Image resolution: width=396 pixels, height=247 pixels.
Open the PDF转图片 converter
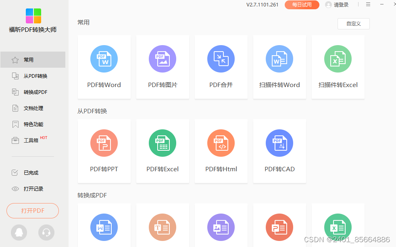(163, 67)
